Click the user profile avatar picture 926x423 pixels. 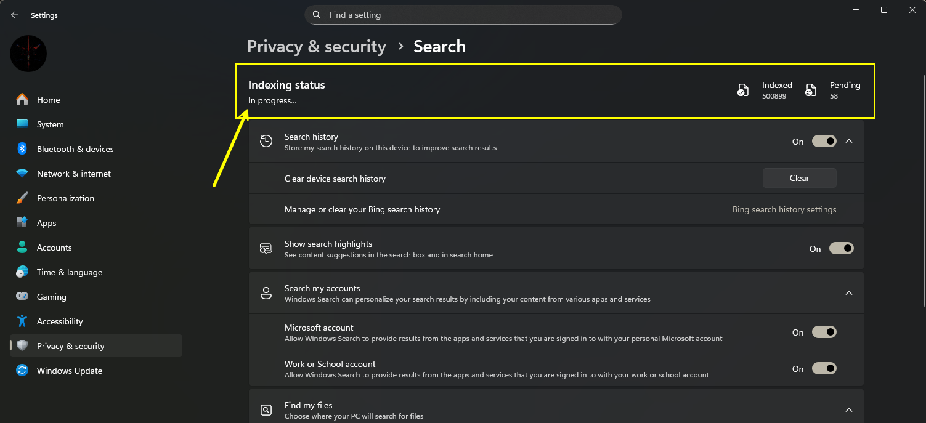[x=28, y=54]
